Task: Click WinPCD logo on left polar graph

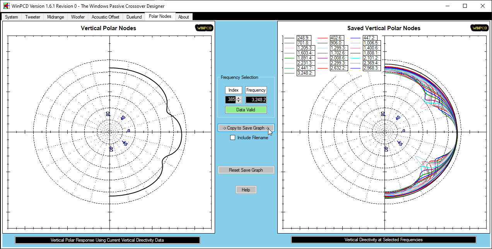Action: point(204,28)
